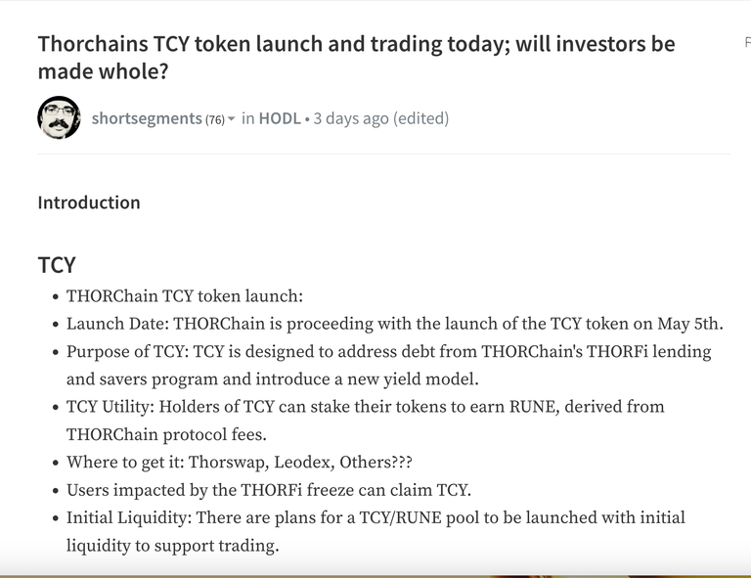This screenshot has height=578, width=751.
Task: Click the '(edited)' label
Action: [421, 118]
